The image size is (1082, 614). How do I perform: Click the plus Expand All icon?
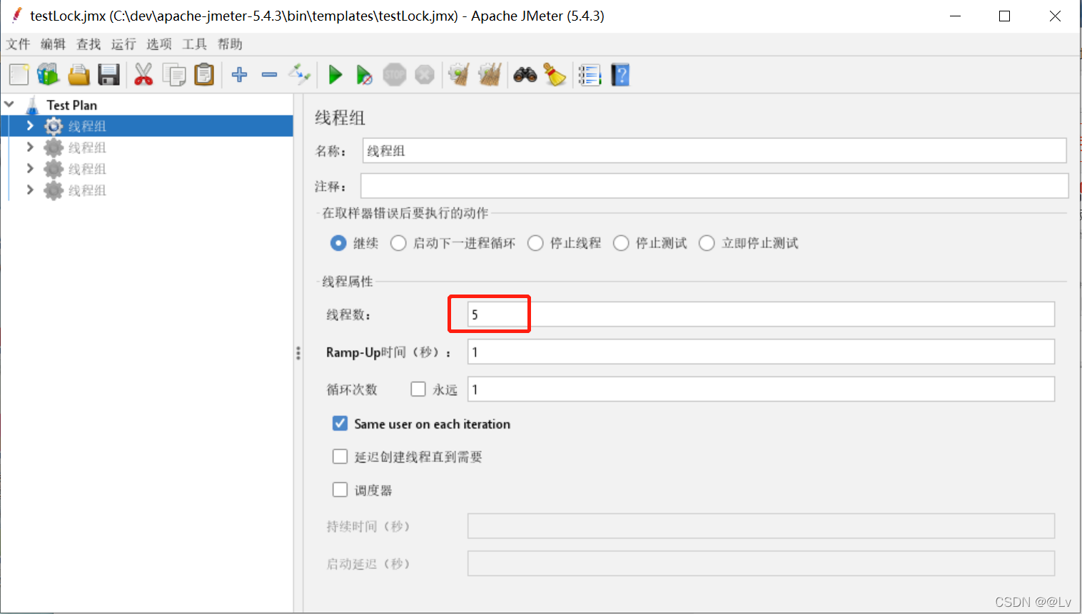(240, 74)
